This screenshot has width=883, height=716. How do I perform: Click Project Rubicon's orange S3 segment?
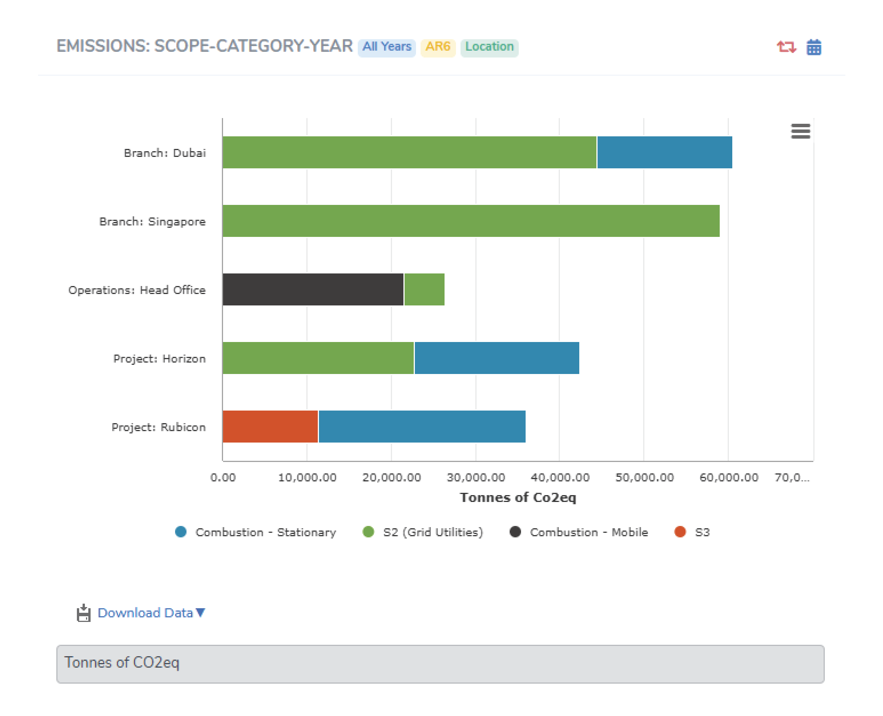pyautogui.click(x=270, y=427)
